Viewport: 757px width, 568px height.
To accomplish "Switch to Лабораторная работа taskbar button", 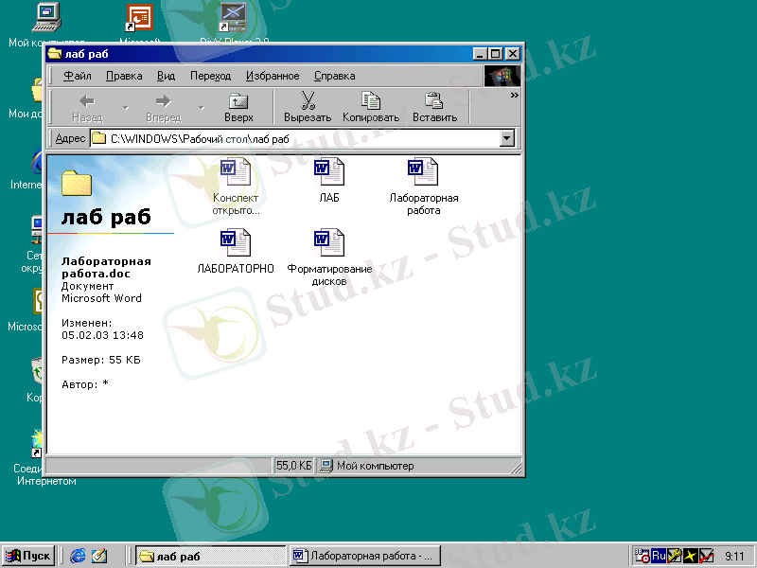I will tap(364, 556).
